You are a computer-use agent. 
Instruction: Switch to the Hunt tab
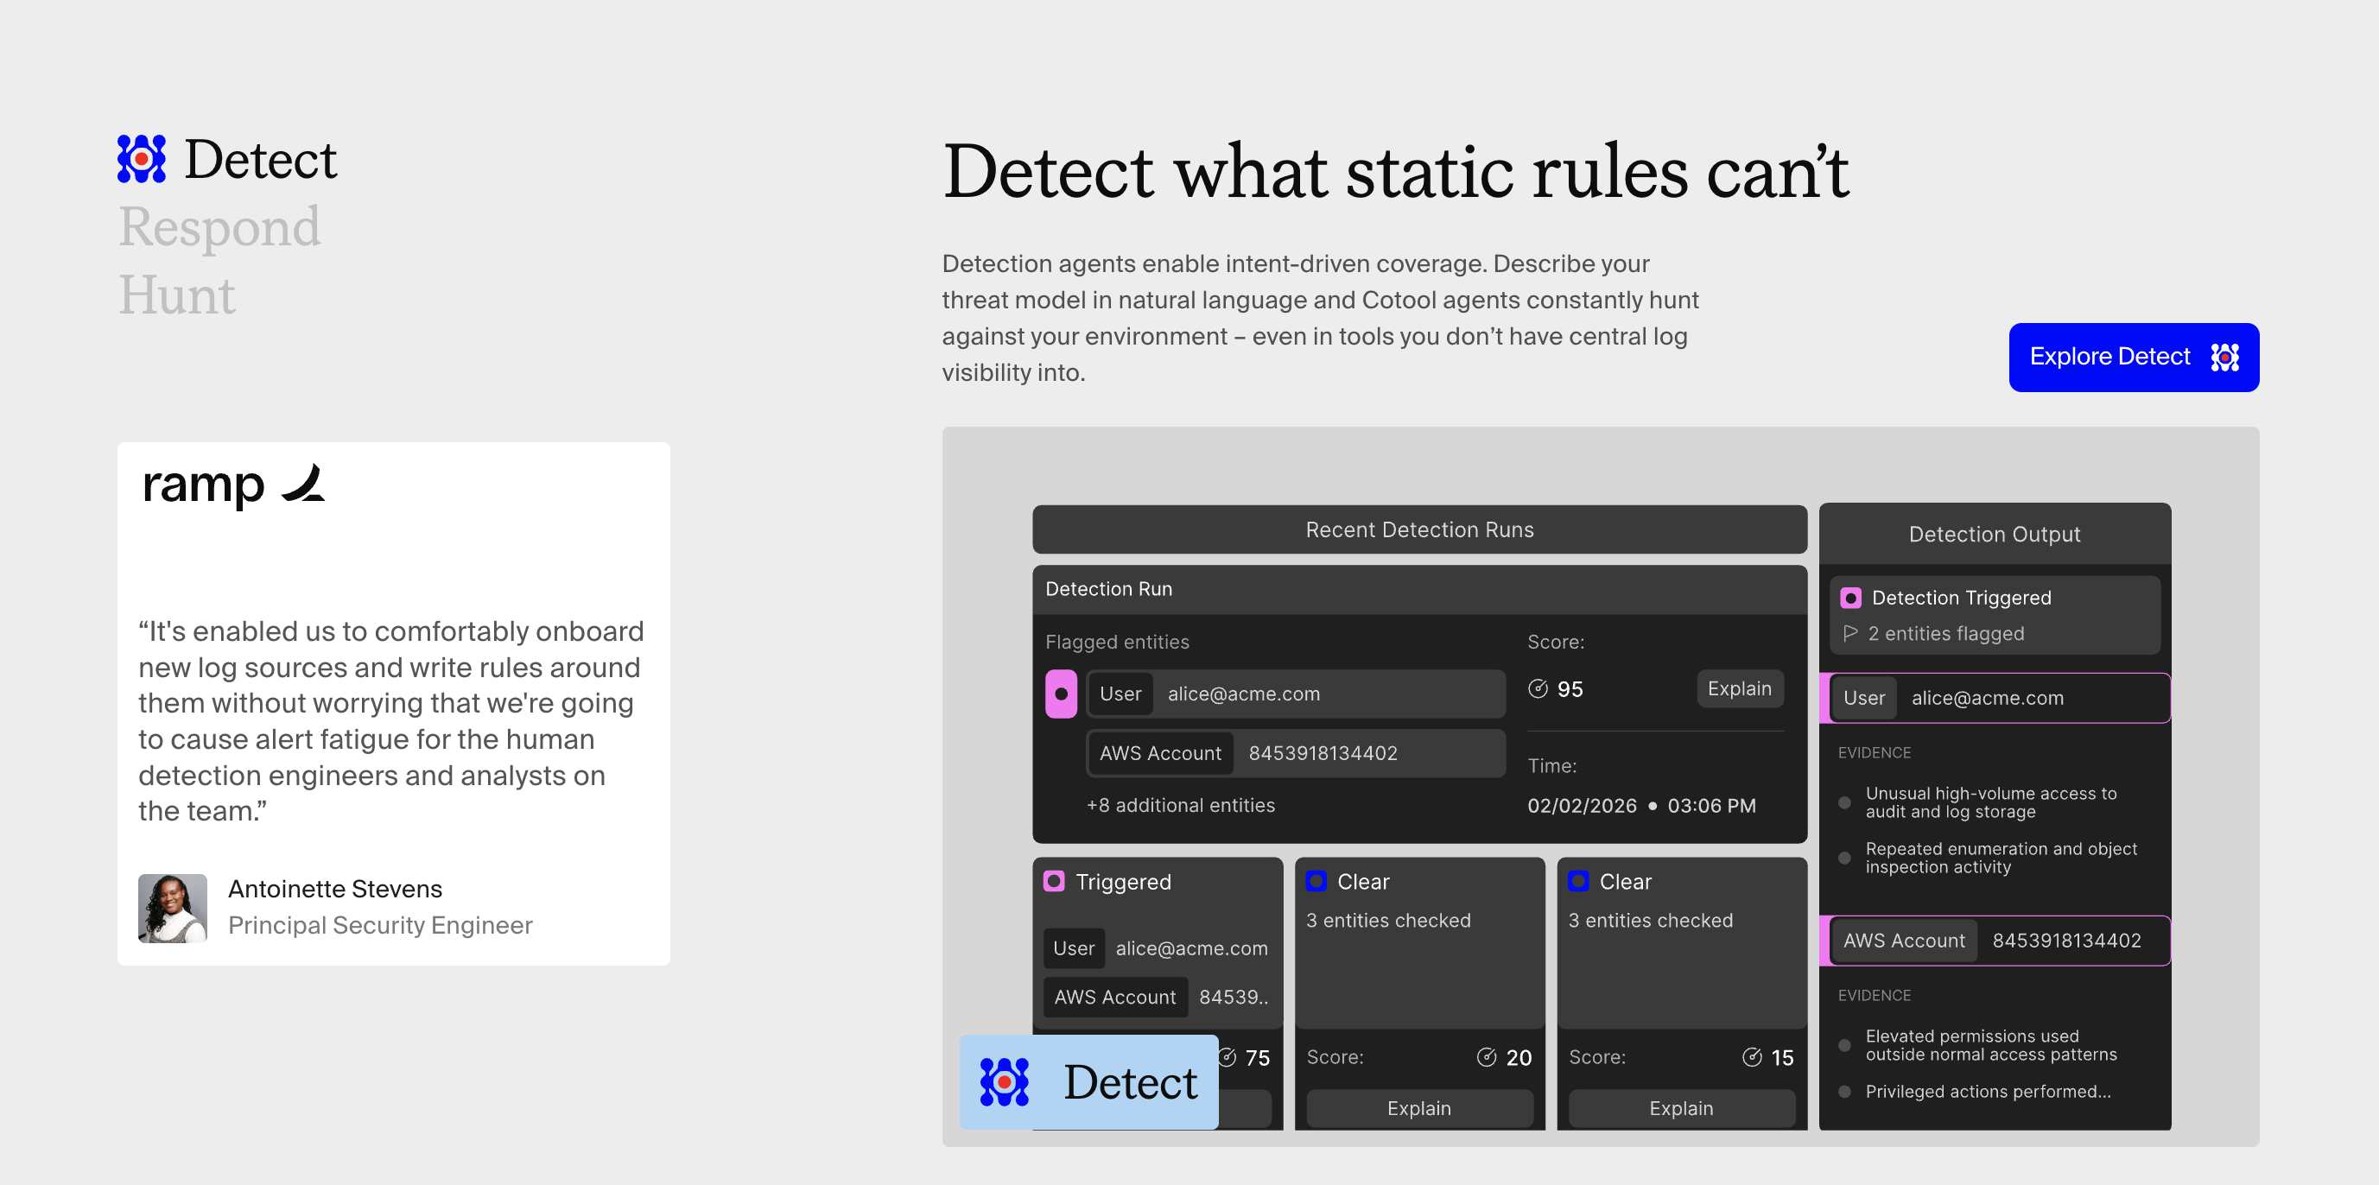point(177,295)
